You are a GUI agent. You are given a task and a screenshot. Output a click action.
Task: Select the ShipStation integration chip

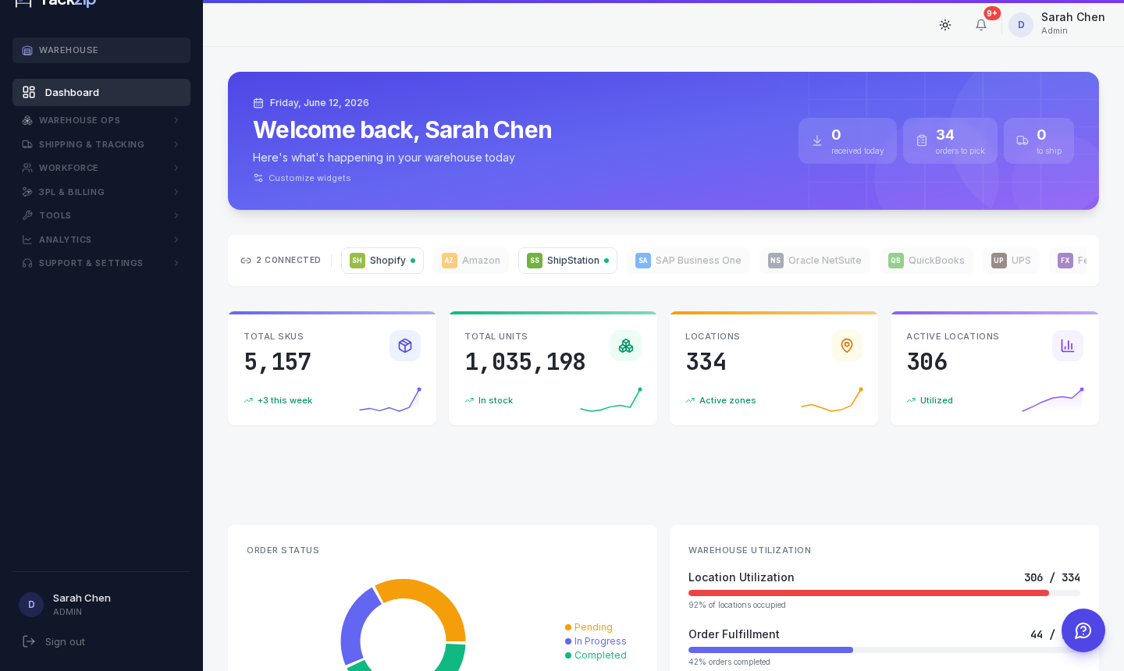[567, 261]
